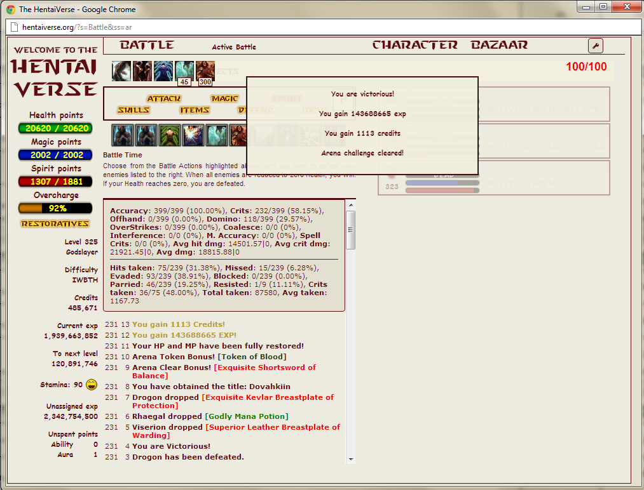This screenshot has height=490, width=644.
Task: Click the 'Active Battle' label
Action: coord(234,47)
